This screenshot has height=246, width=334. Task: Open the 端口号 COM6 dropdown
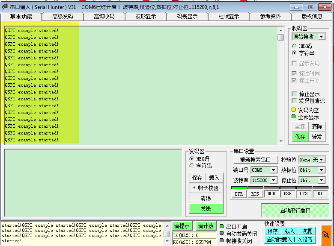click(274, 170)
